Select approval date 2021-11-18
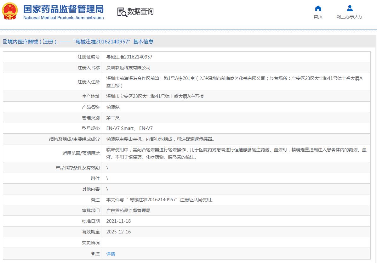This screenshot has width=377, height=263. [x=118, y=221]
